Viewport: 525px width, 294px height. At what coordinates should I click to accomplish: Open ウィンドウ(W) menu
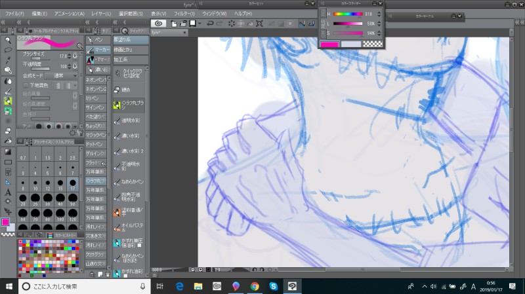click(215, 14)
